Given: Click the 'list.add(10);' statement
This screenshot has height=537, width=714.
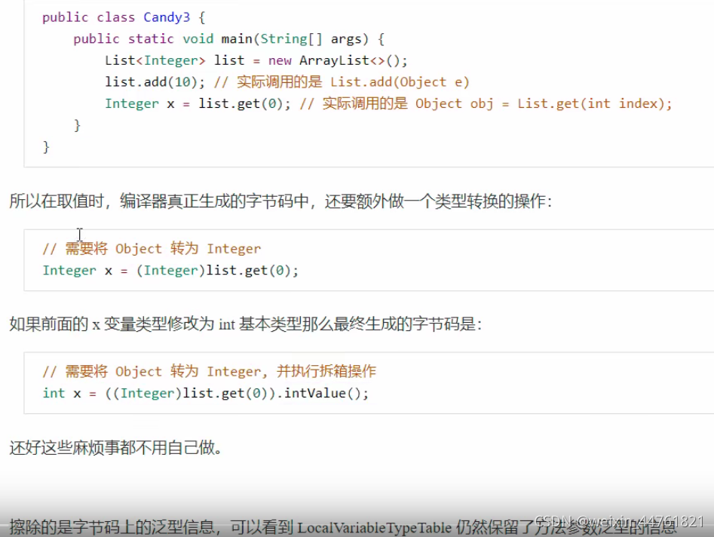Looking at the screenshot, I should pyautogui.click(x=155, y=82).
